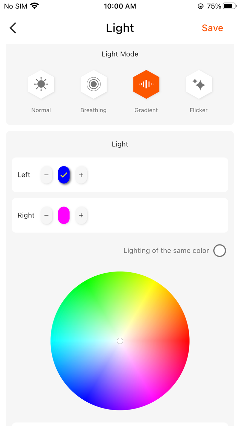The width and height of the screenshot is (240, 426).
Task: Tap the plus button for Left light
Action: point(81,175)
